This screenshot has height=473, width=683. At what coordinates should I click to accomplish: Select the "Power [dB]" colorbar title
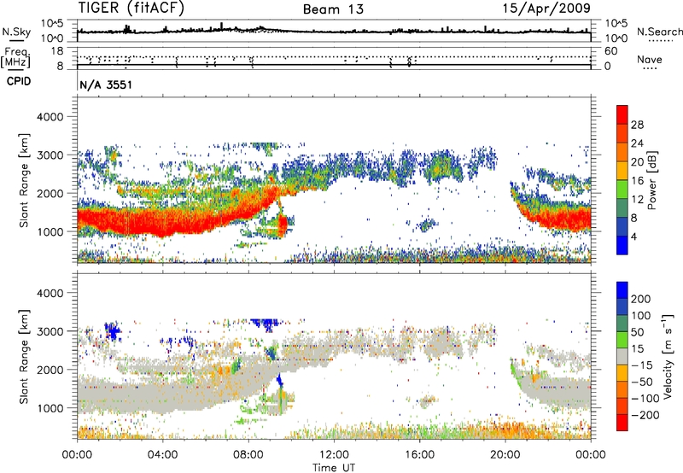tap(652, 180)
